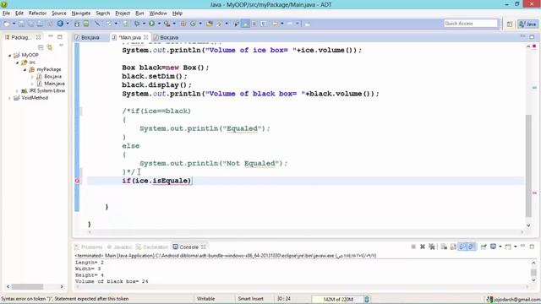This screenshot has height=304, width=541.
Task: Toggle Show Console When Standard Error Changes
Action: coord(472,247)
